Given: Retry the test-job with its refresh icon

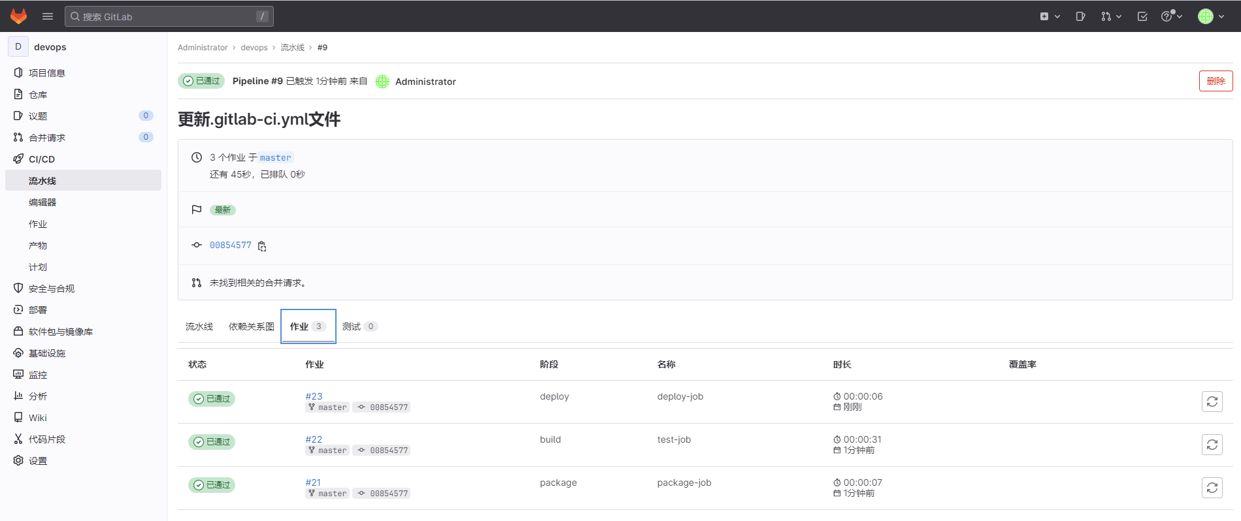Looking at the screenshot, I should pyautogui.click(x=1212, y=445).
